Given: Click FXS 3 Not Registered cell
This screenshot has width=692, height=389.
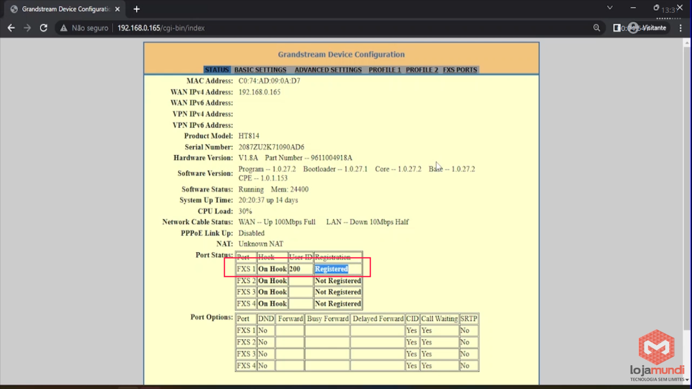Looking at the screenshot, I should (338, 292).
